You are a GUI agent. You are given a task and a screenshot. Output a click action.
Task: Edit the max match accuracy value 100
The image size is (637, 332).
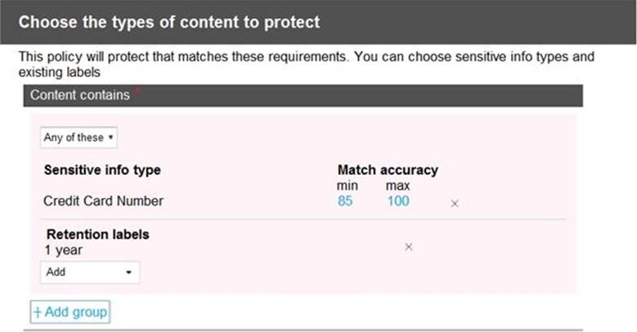click(x=398, y=201)
